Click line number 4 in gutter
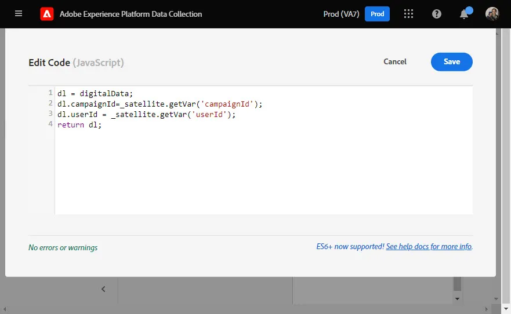 click(x=50, y=124)
